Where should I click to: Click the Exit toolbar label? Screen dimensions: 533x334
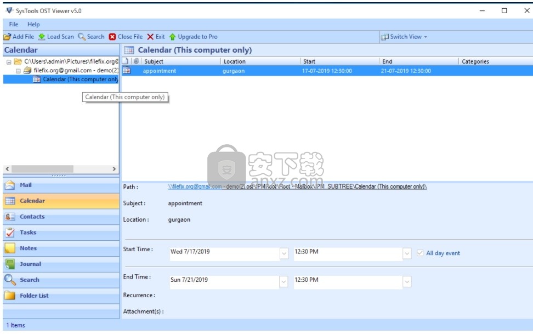click(160, 37)
